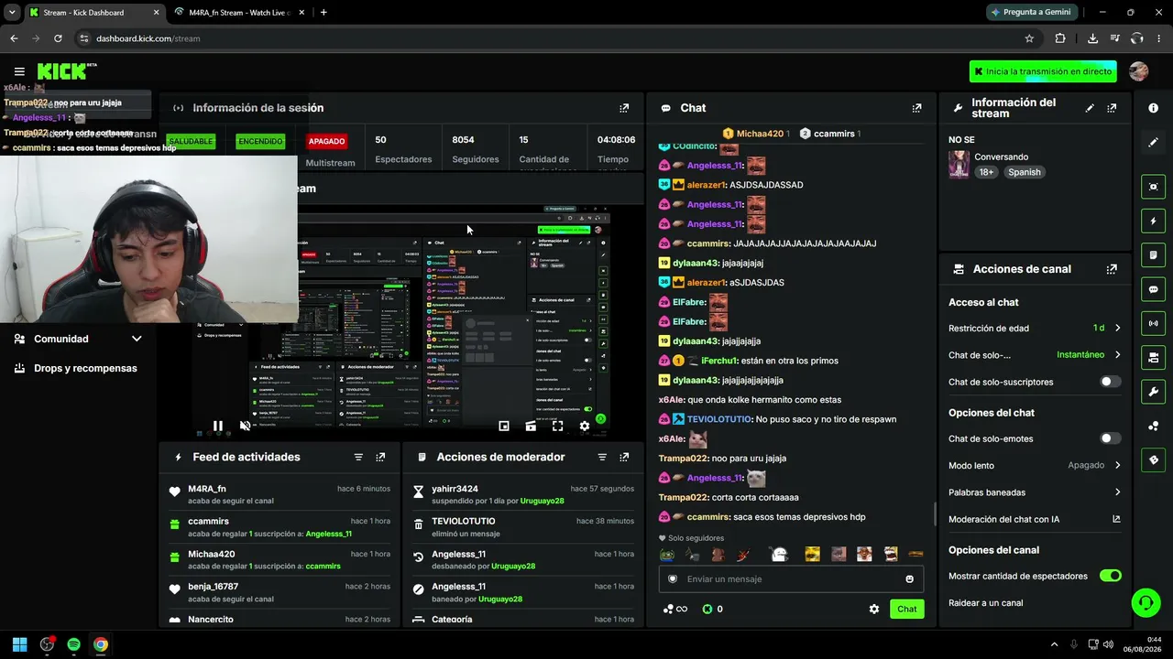Unmute the stream preview audio
Screen dimensions: 1173x659
(245, 426)
